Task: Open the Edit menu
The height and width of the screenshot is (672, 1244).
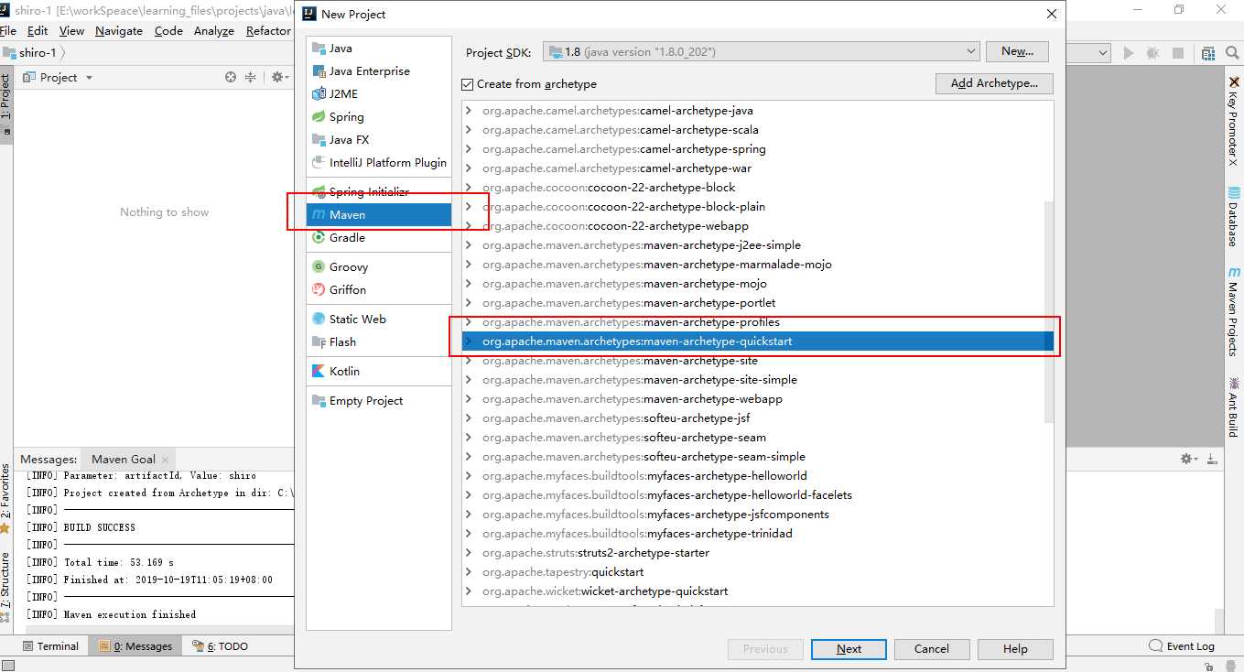Action: [38, 30]
